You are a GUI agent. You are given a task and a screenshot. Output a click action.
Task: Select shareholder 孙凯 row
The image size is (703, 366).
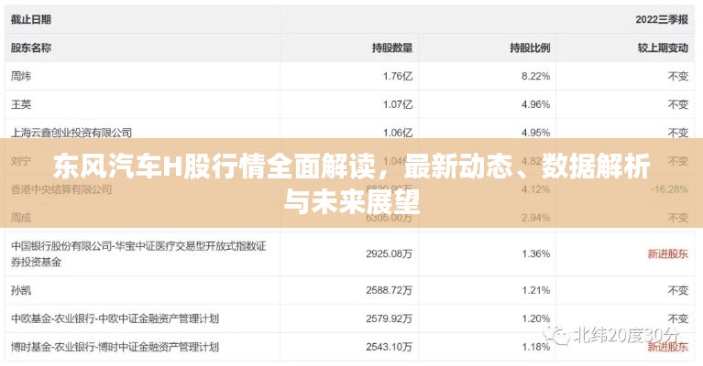[21, 290]
